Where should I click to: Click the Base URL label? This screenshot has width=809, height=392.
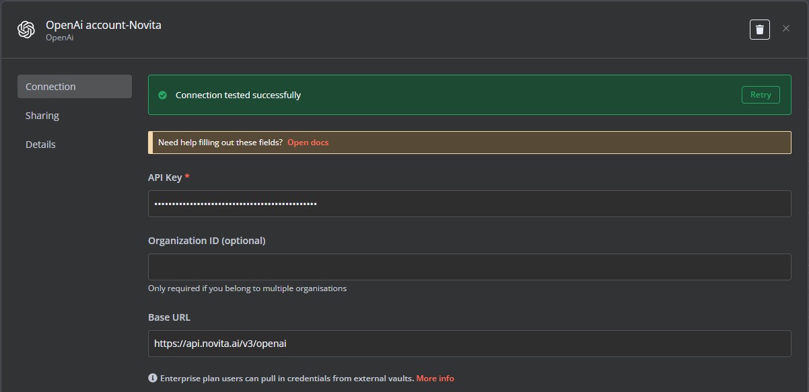[169, 317]
